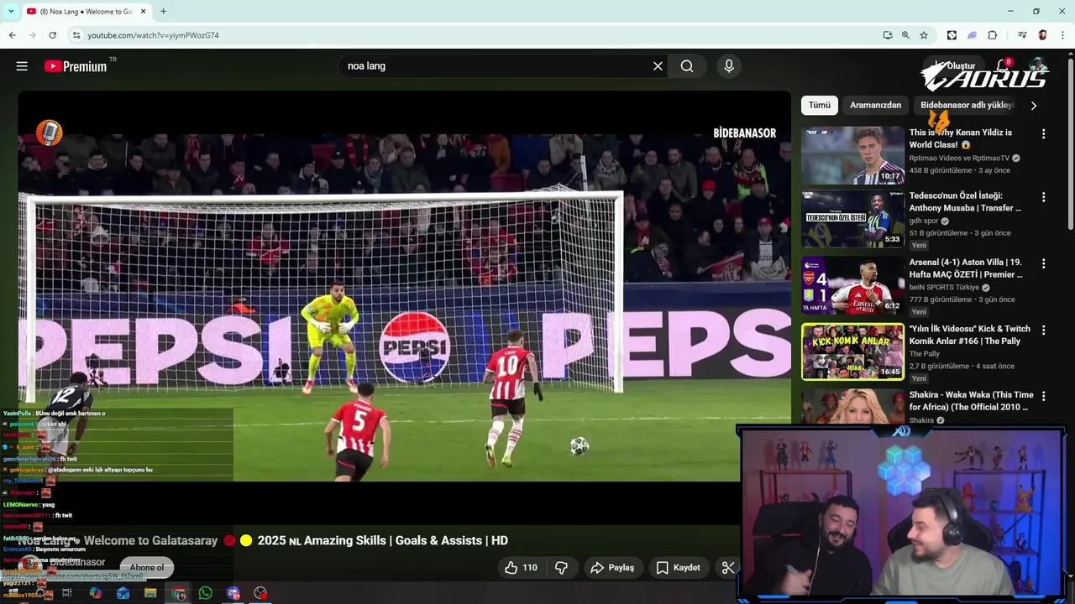Create a clip with scissors icon
Viewport: 1075px width, 604px height.
click(x=728, y=568)
